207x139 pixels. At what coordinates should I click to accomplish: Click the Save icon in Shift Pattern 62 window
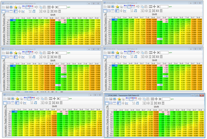[x=9, y=98]
